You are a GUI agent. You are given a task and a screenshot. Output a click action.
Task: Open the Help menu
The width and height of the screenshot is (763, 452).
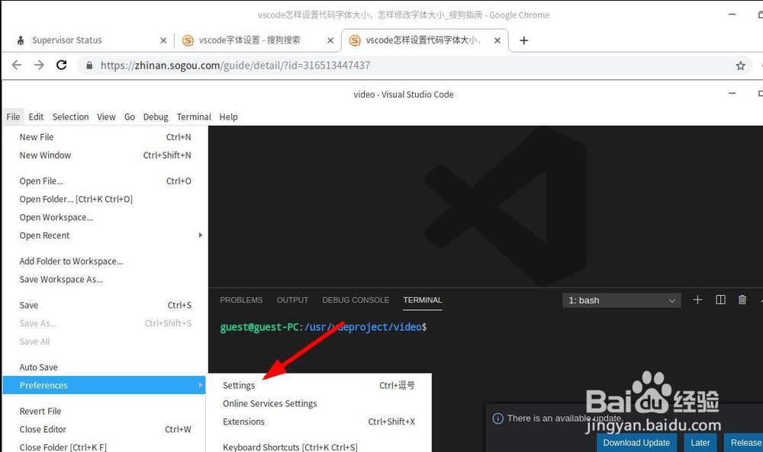(228, 117)
